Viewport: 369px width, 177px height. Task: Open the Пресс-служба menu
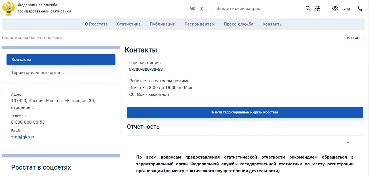point(239,24)
